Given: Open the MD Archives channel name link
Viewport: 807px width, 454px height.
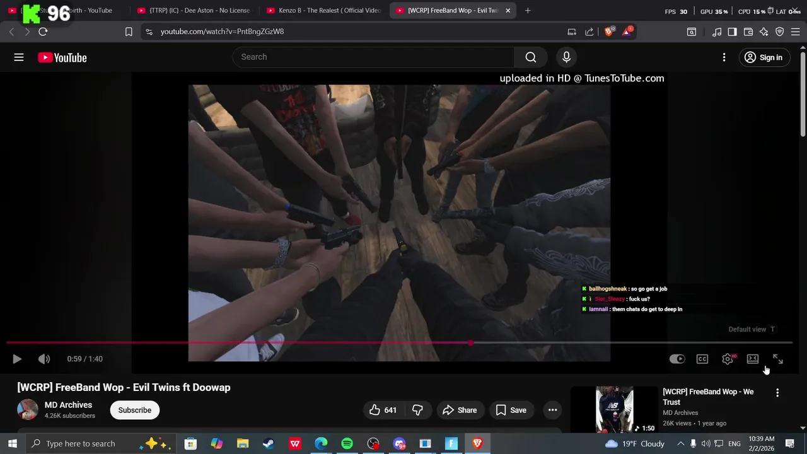Looking at the screenshot, I should [x=68, y=405].
